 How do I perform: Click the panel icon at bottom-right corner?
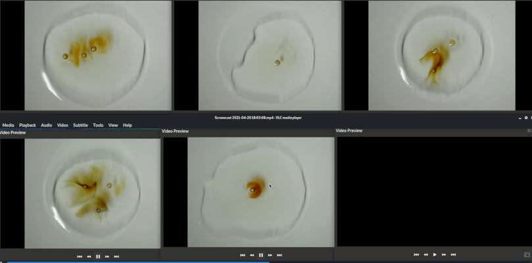coord(527,254)
